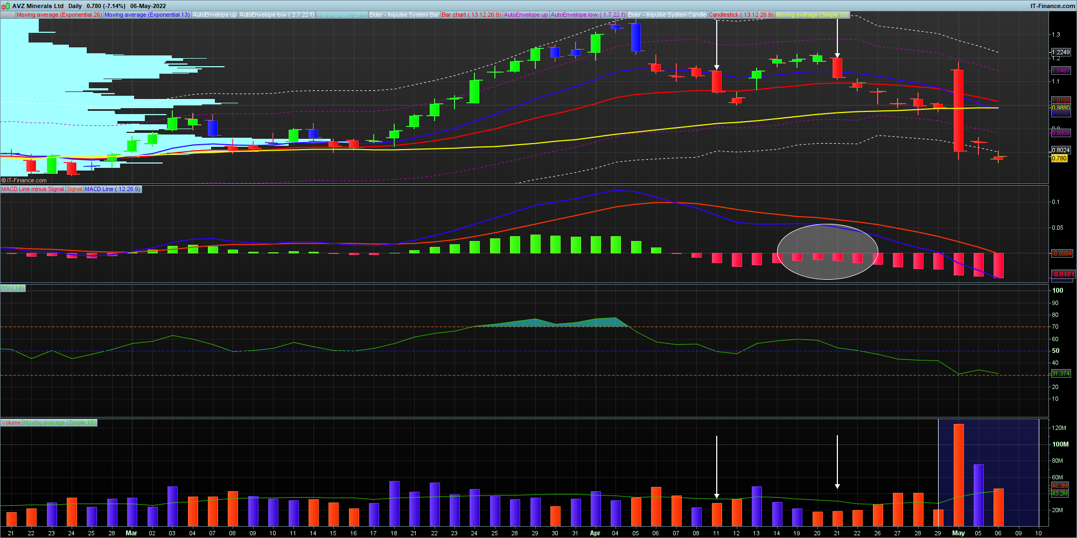Open AutoEnvelope low (2.7 22 f) settings
Viewport: 1077px width, 538px height.
tap(277, 15)
